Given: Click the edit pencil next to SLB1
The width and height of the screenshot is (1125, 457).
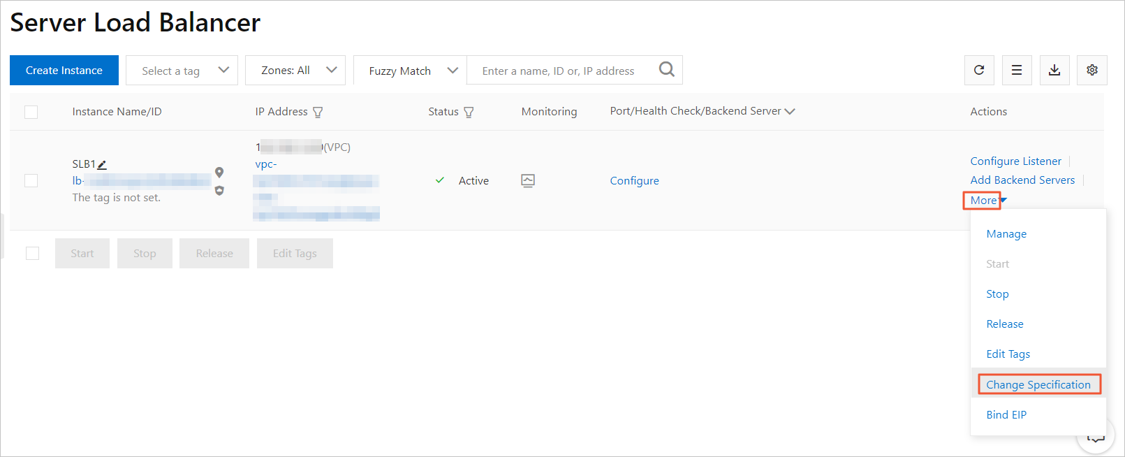Looking at the screenshot, I should (x=102, y=165).
